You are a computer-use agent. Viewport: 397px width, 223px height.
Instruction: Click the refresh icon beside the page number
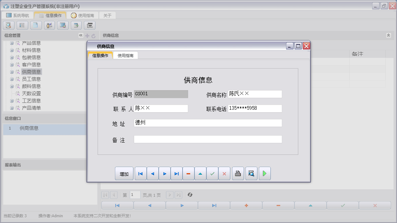190,195
